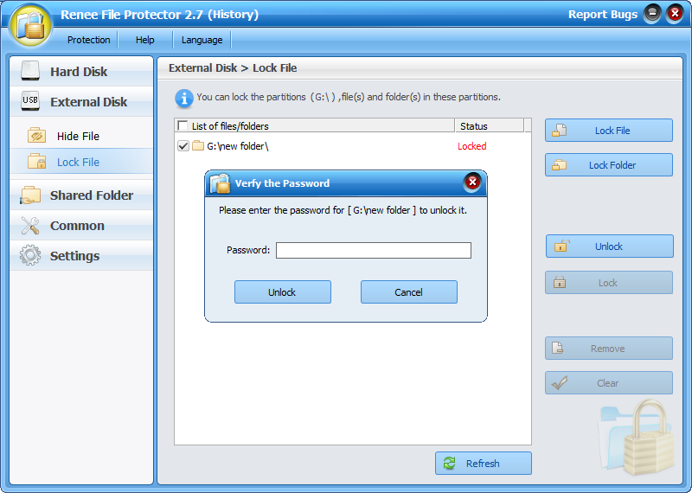
Task: Select Lock File in the sidebar
Action: coord(78,162)
